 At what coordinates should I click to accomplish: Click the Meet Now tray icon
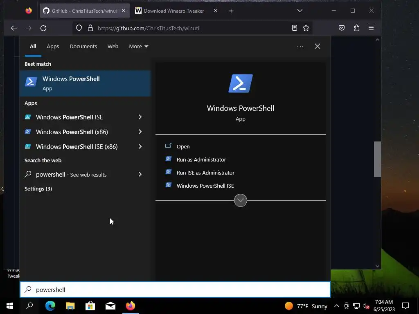[x=347, y=306]
